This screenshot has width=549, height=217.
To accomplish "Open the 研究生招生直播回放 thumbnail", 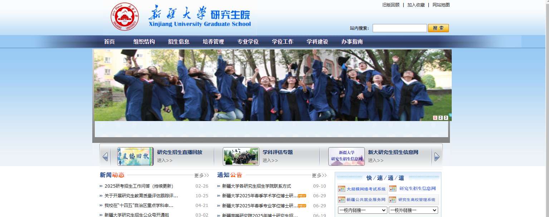I will pyautogui.click(x=135, y=156).
